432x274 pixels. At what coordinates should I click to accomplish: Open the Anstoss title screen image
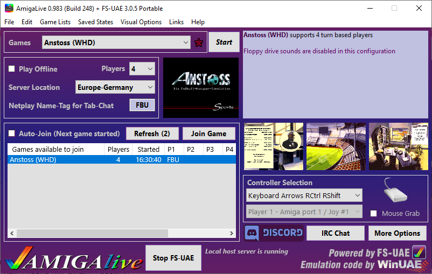pos(201,88)
